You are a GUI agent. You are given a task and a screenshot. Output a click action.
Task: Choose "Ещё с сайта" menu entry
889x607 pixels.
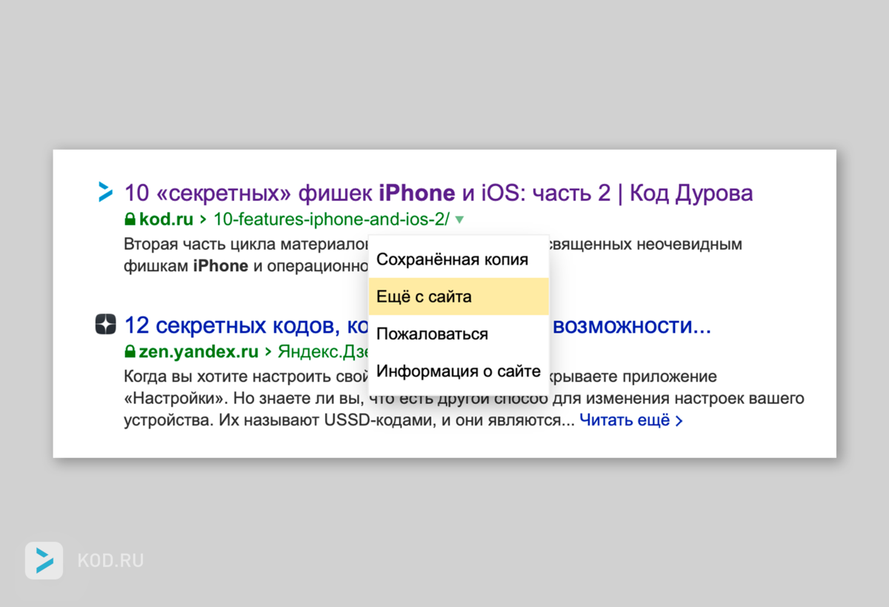(459, 296)
